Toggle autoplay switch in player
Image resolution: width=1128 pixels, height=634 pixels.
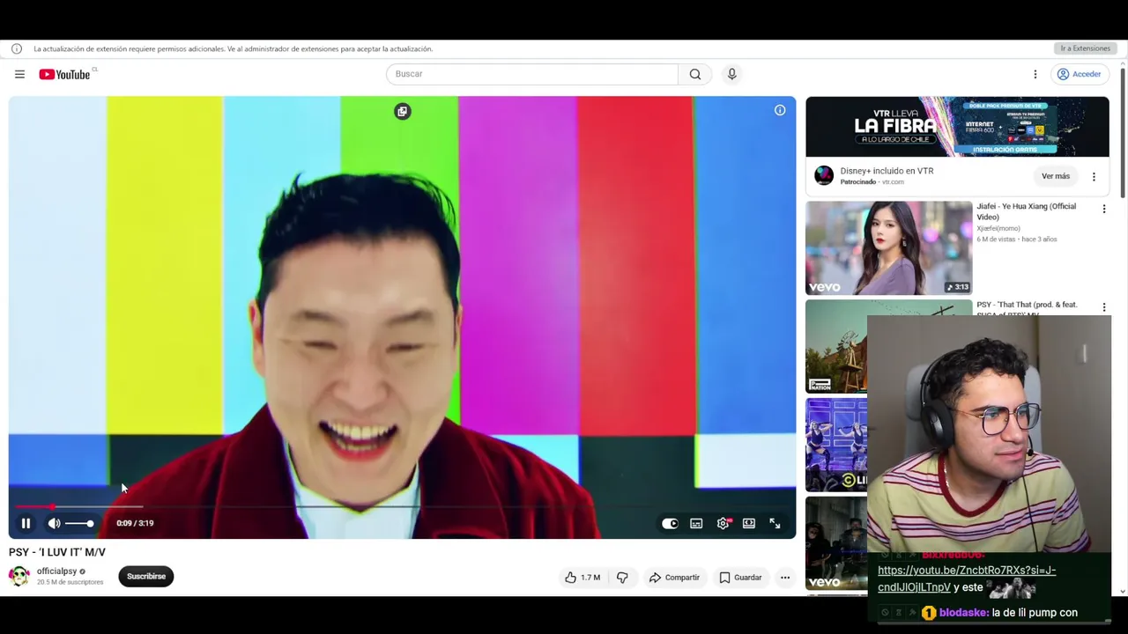[x=670, y=523]
